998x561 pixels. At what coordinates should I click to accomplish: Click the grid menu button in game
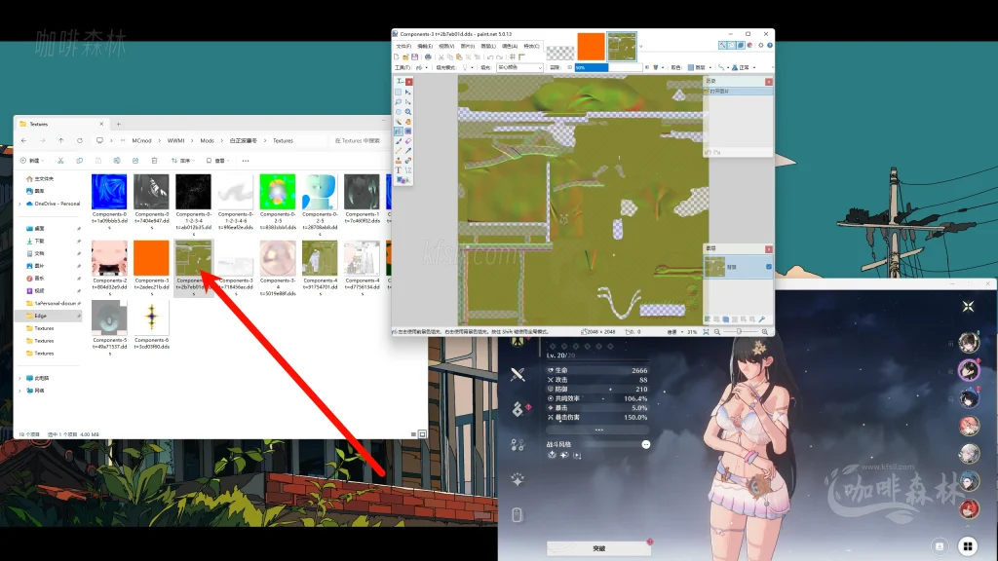[968, 545]
